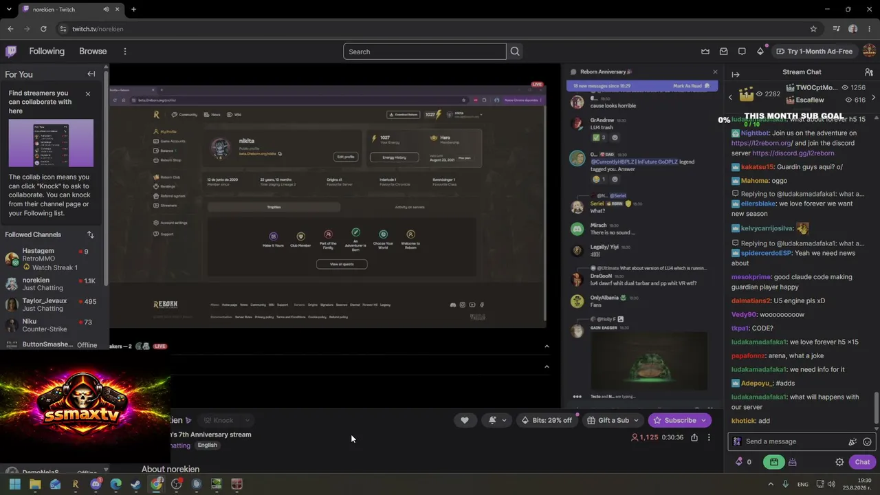Viewport: 880px width, 495px height.
Task: Dismiss the collaborate tip card
Action: pos(87,93)
